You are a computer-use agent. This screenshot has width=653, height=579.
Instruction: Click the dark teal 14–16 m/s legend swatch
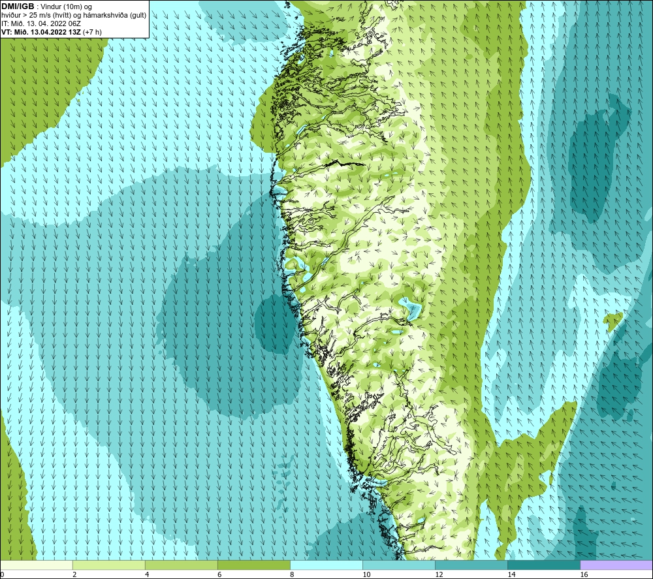point(543,565)
